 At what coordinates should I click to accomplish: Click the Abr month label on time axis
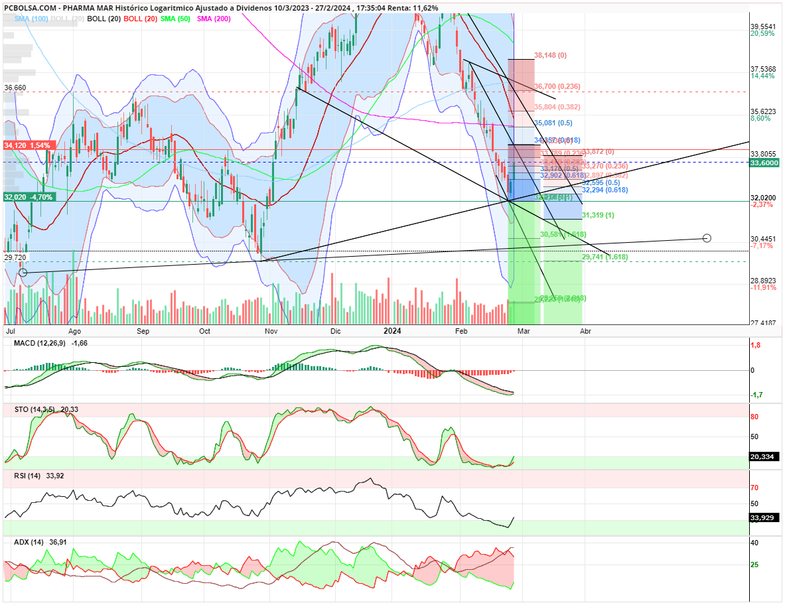[585, 331]
